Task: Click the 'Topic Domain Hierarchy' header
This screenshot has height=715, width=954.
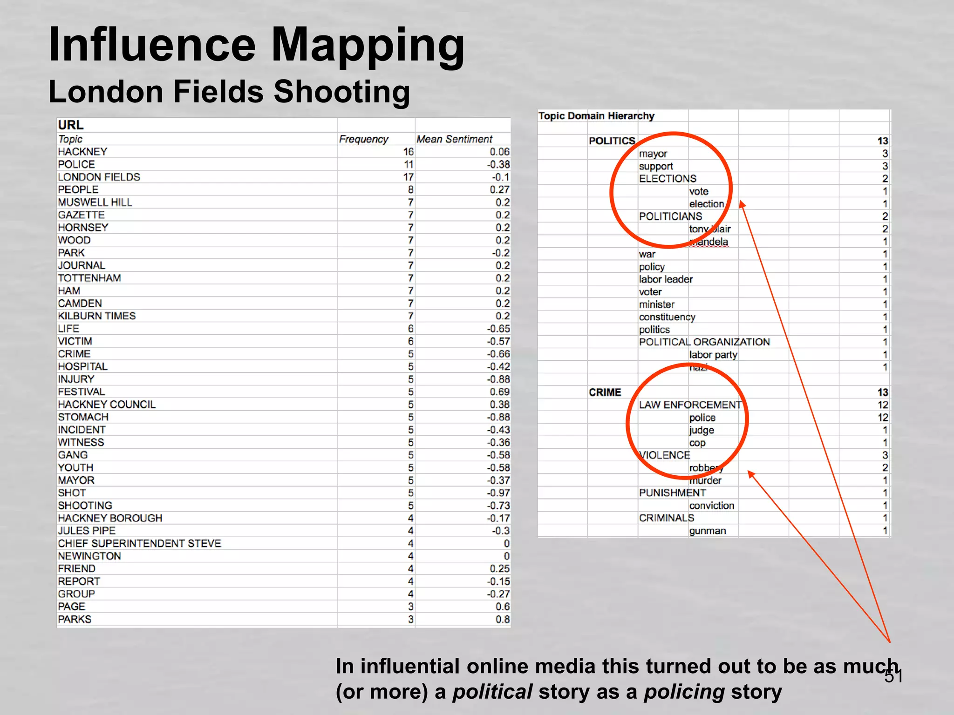Action: [596, 116]
